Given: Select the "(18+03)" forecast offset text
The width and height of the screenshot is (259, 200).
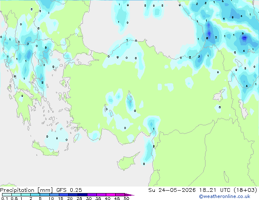Looking at the screenshot, I should pos(245,190).
